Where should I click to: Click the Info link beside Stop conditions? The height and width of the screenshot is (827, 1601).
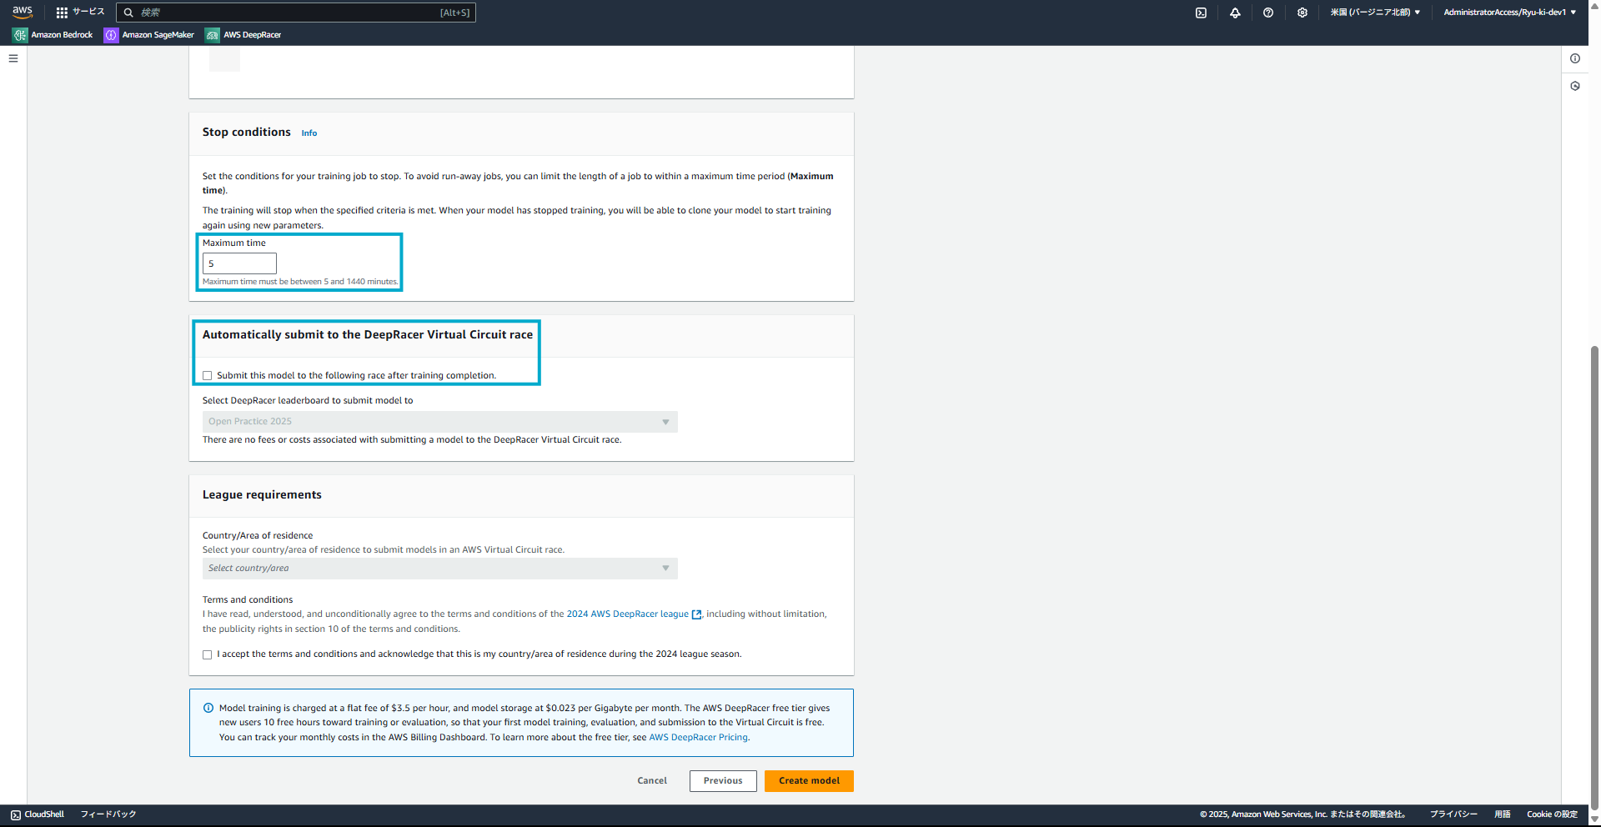(309, 133)
